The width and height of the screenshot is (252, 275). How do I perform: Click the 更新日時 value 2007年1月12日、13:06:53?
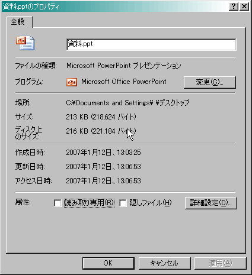coord(103,167)
